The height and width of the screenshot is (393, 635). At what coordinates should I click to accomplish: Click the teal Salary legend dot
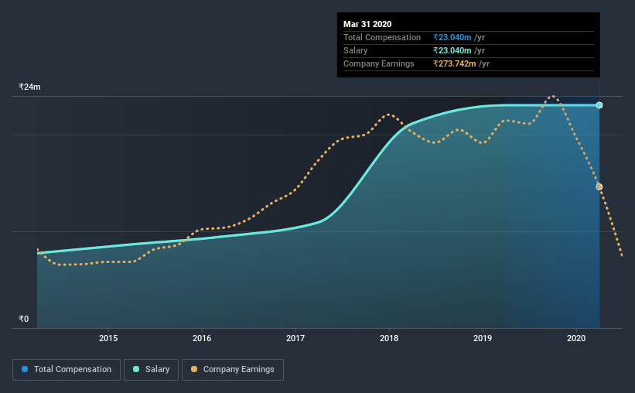tap(136, 369)
